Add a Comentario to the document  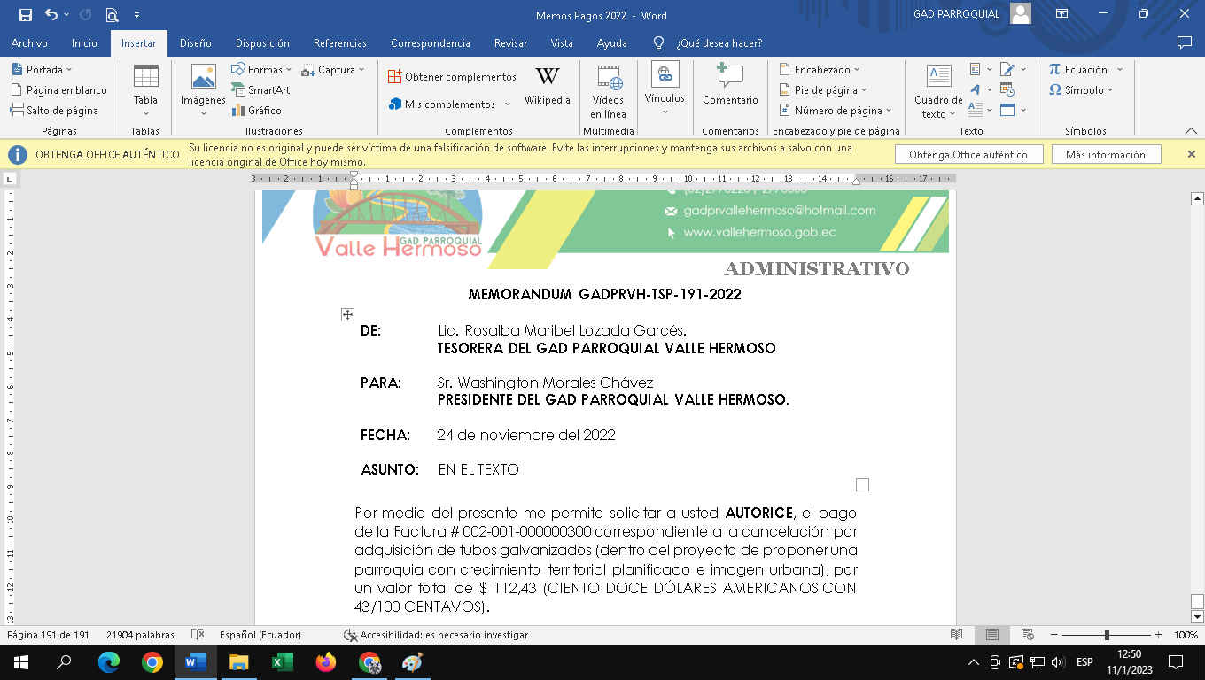[x=730, y=87]
